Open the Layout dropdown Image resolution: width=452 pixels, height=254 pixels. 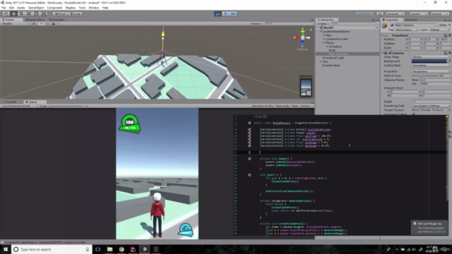coord(439,14)
